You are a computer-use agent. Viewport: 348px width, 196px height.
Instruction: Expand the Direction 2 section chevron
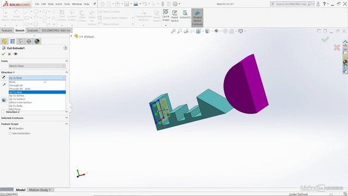[x=66, y=112]
